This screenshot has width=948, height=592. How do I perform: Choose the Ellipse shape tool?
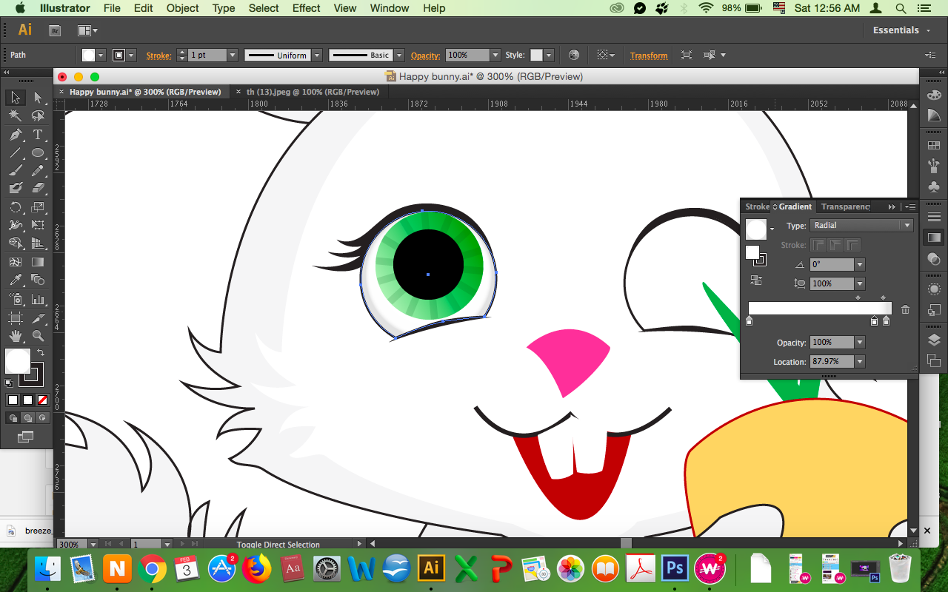coord(38,152)
